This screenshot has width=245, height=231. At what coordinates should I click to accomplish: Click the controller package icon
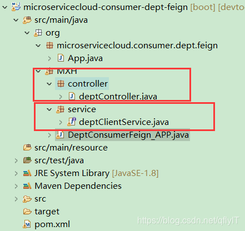(61, 84)
